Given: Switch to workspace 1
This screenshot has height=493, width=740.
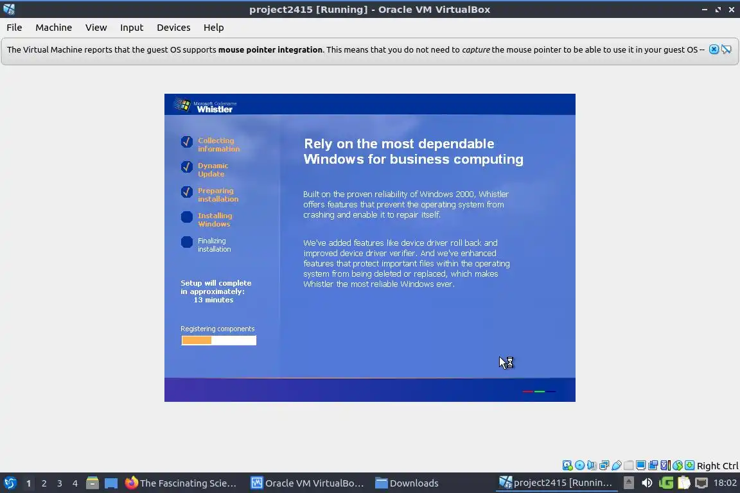Looking at the screenshot, I should pos(28,483).
